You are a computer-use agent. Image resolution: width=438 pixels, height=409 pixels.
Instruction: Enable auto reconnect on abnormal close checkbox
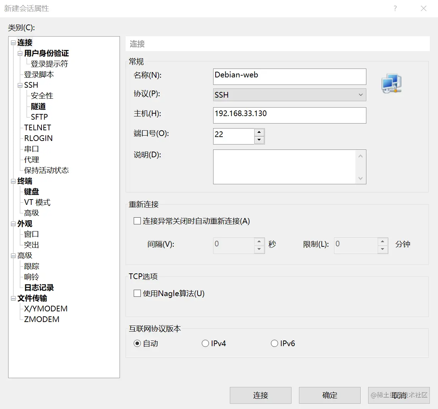coord(137,221)
